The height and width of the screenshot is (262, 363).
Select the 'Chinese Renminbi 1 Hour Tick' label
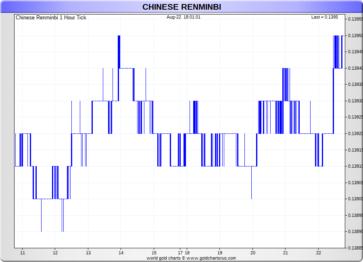(x=51, y=18)
